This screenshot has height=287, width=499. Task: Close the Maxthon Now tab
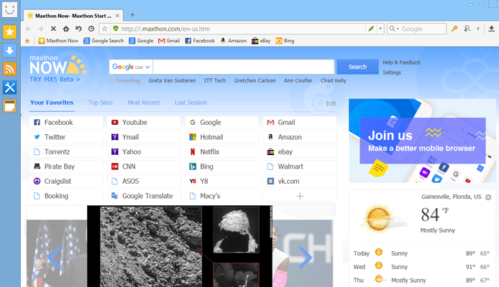point(117,16)
